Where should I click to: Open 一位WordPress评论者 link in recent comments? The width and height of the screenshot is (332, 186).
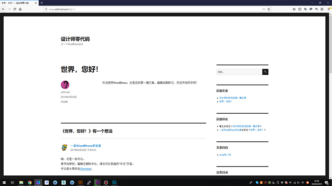coord(230,130)
